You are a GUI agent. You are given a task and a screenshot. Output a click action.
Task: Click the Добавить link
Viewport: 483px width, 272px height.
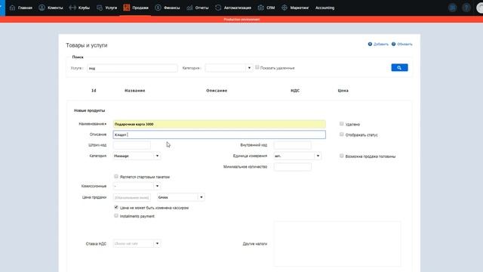380,44
